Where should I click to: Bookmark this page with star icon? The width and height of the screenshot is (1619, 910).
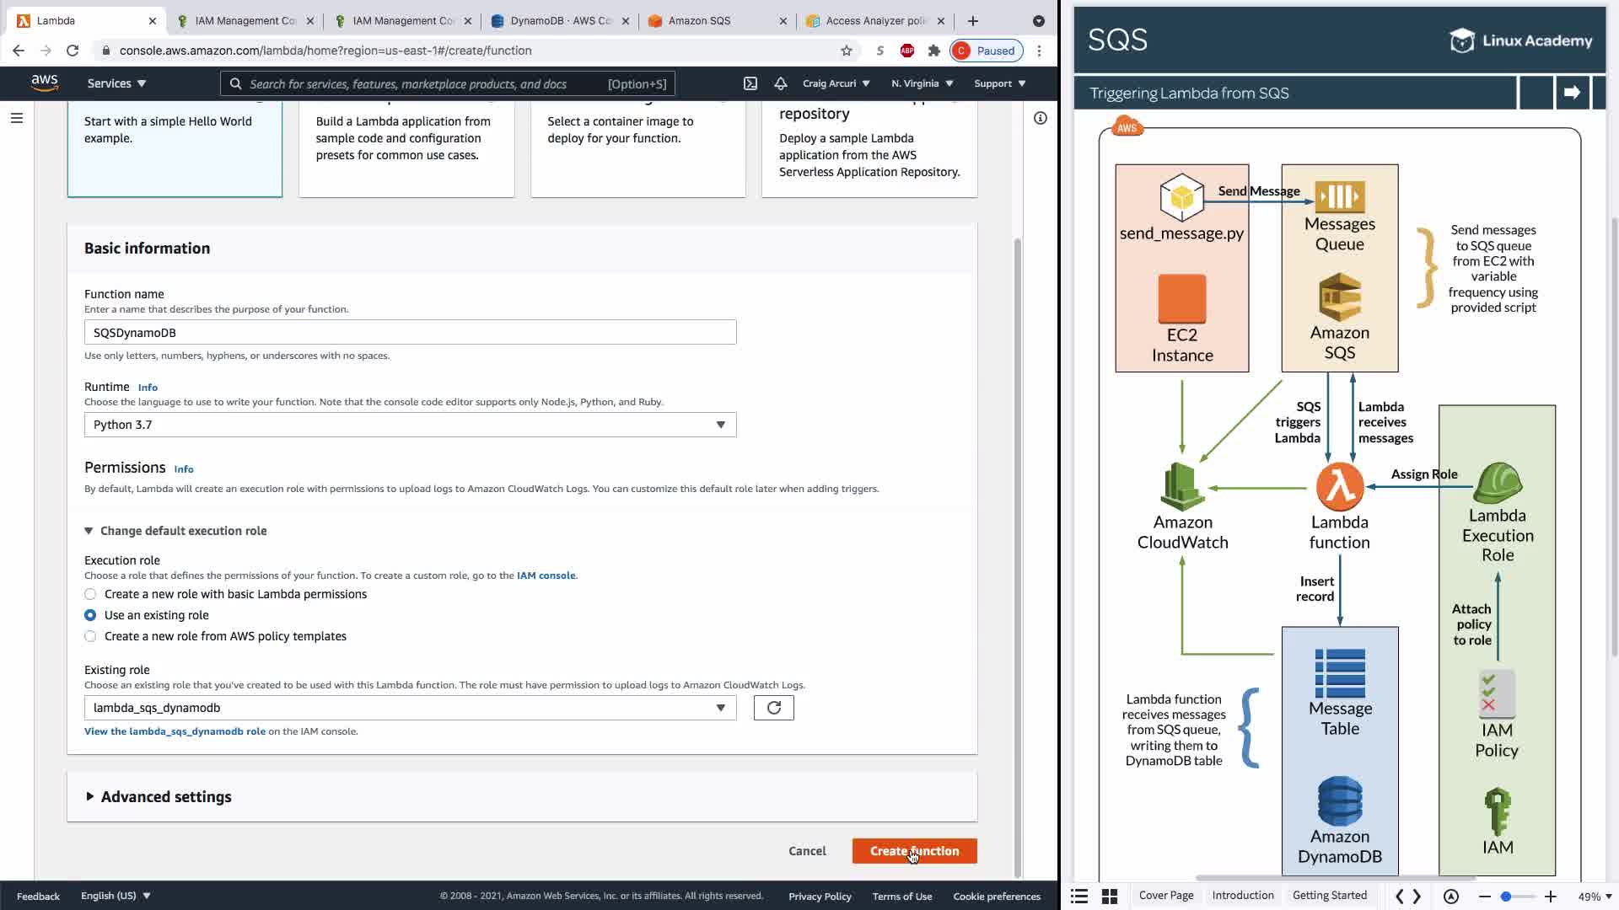[846, 51]
